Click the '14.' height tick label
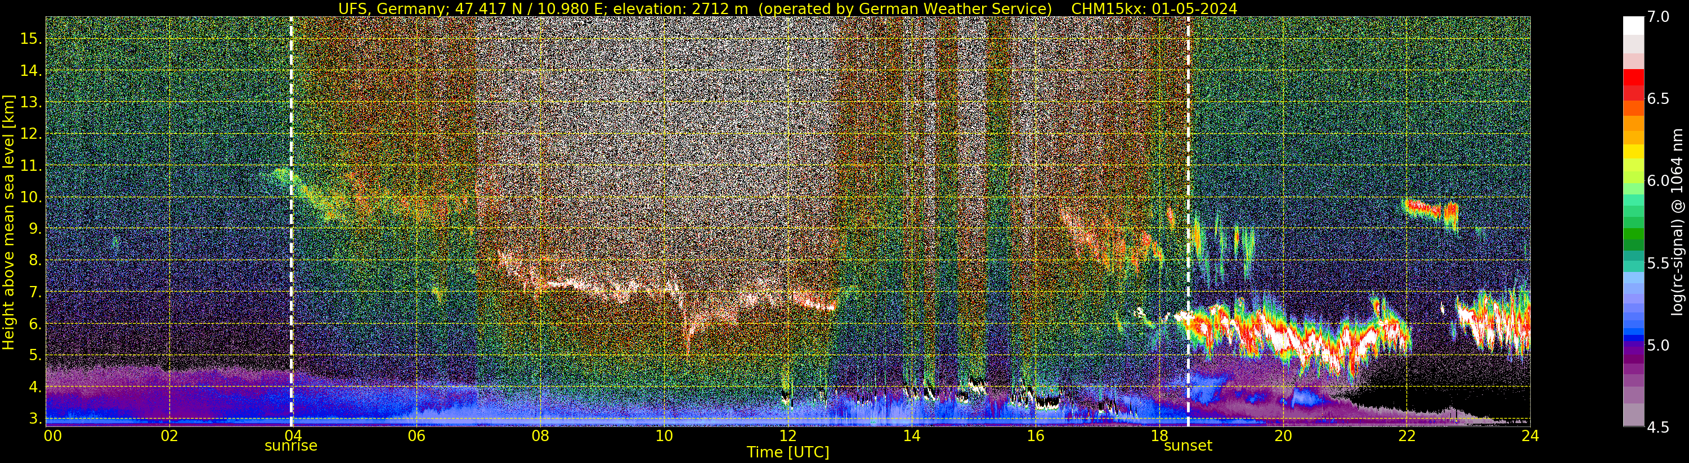 click(x=31, y=71)
